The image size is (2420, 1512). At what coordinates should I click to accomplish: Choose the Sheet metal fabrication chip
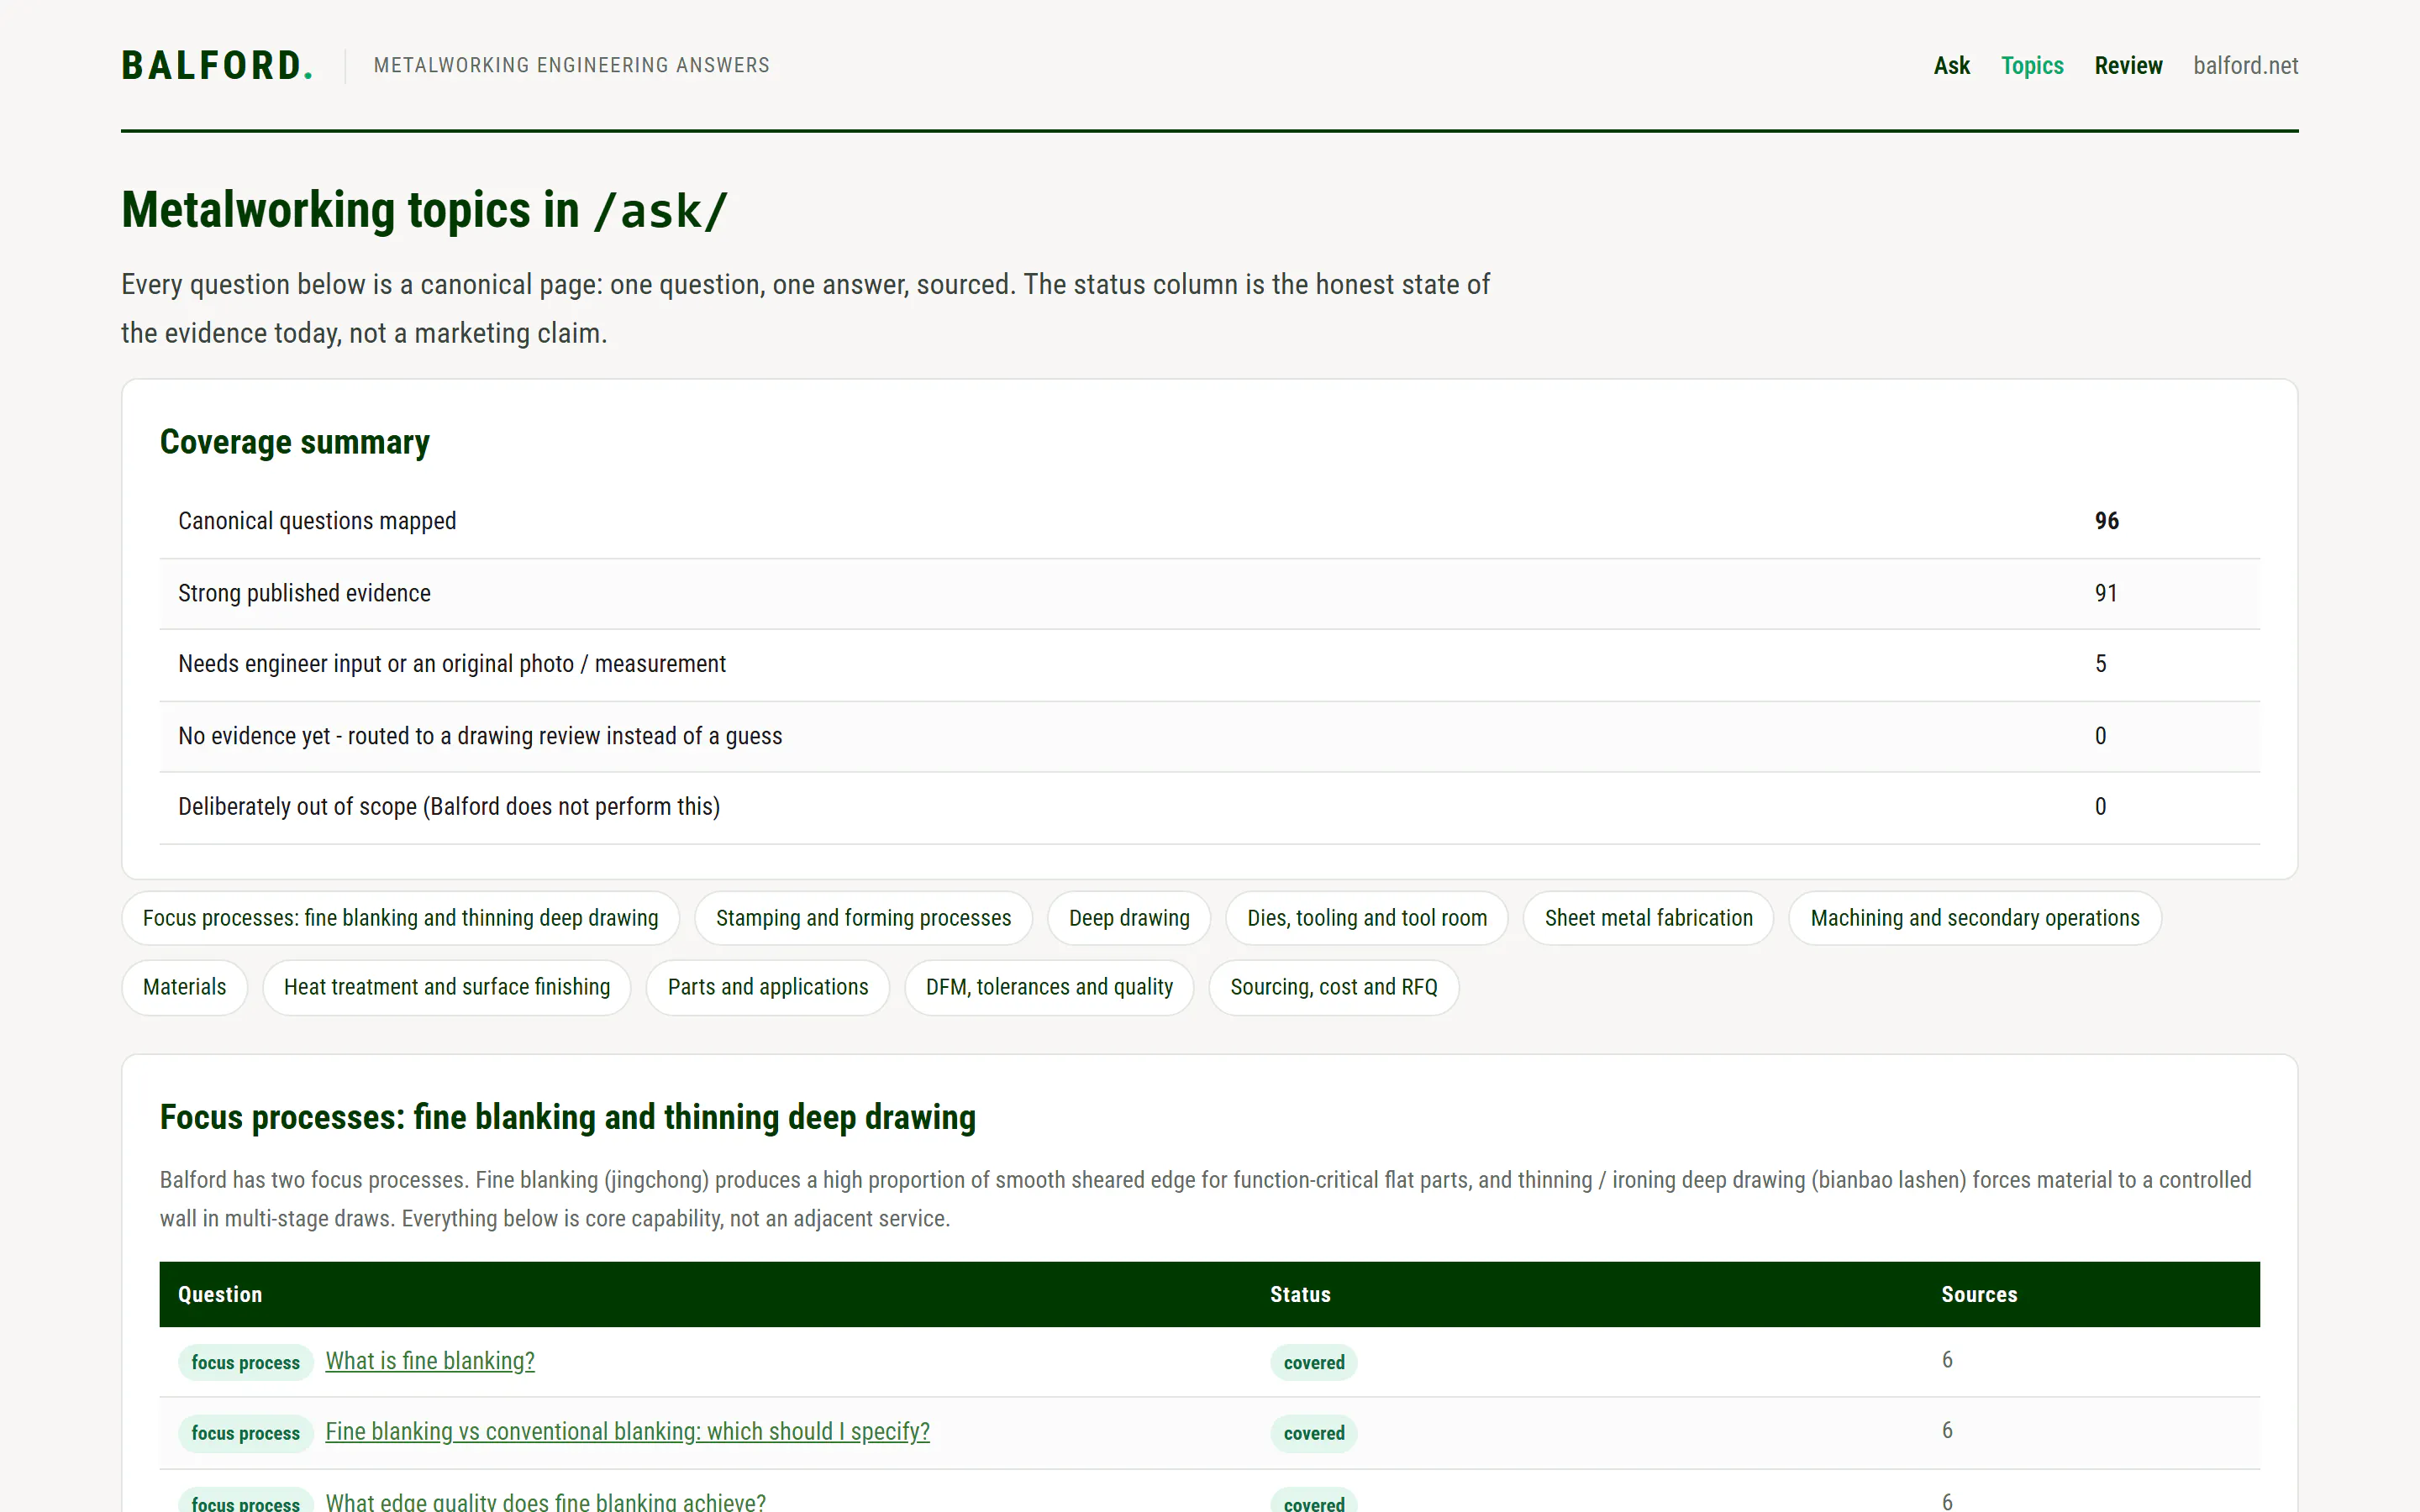coord(1648,918)
